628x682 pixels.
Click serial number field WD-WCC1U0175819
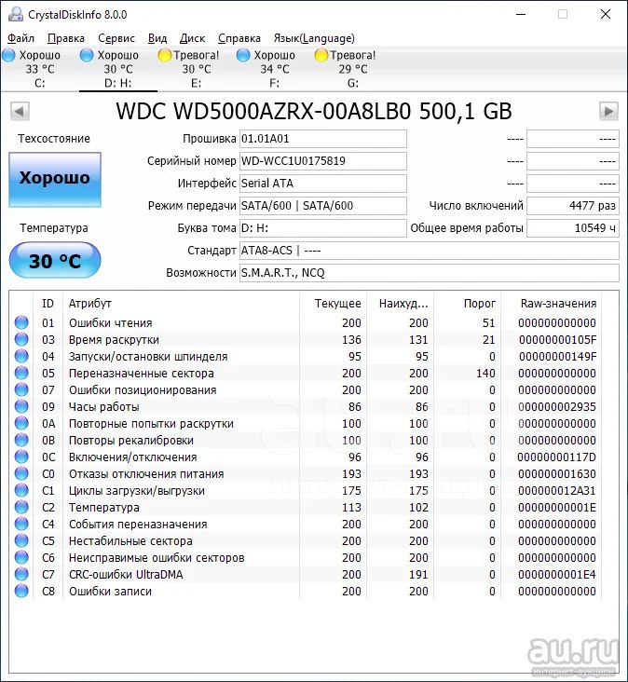pyautogui.click(x=322, y=161)
